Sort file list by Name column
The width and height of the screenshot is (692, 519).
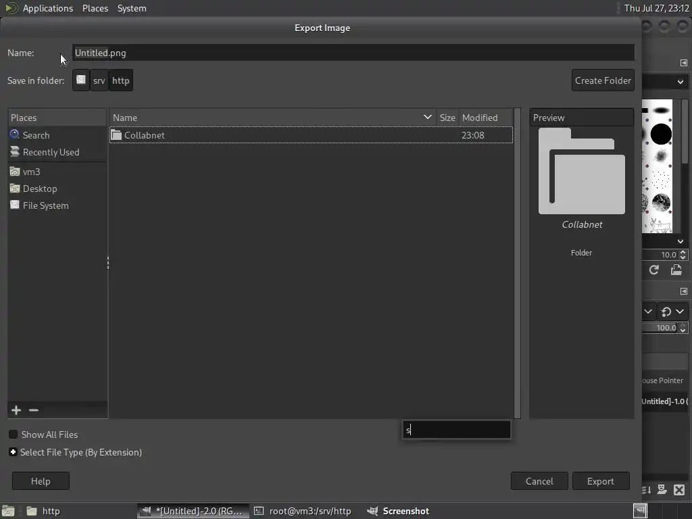pyautogui.click(x=272, y=118)
